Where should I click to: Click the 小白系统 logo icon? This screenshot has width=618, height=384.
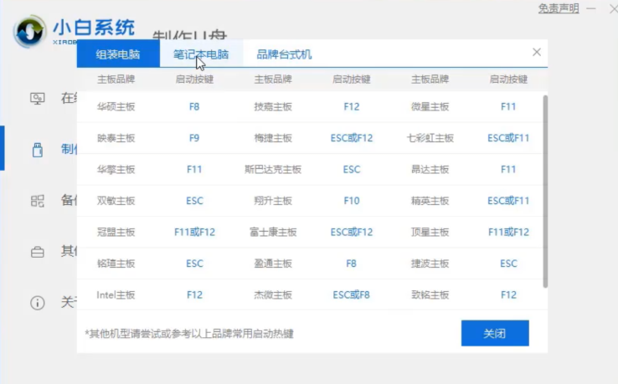point(30,33)
